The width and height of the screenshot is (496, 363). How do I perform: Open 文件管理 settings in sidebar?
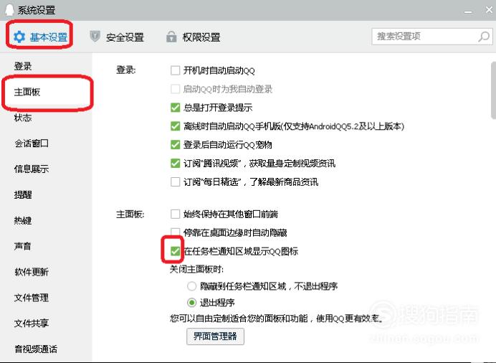(32, 298)
